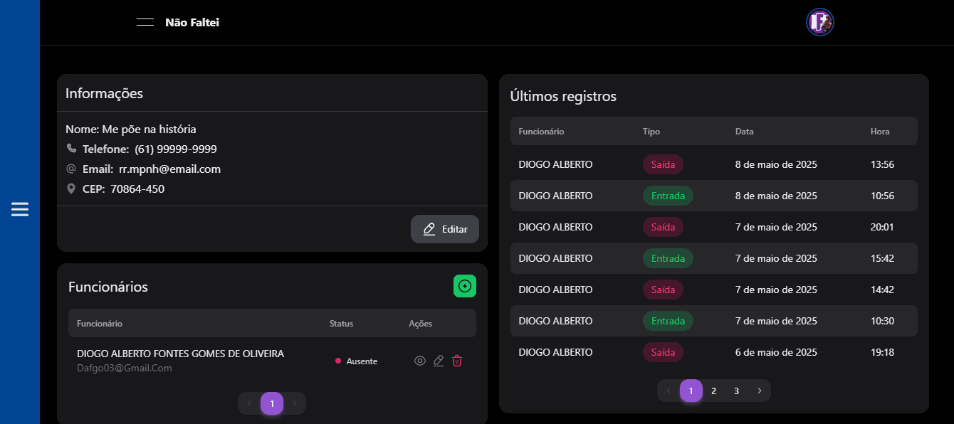Delete employee with red trash icon
The image size is (954, 424).
coord(457,361)
